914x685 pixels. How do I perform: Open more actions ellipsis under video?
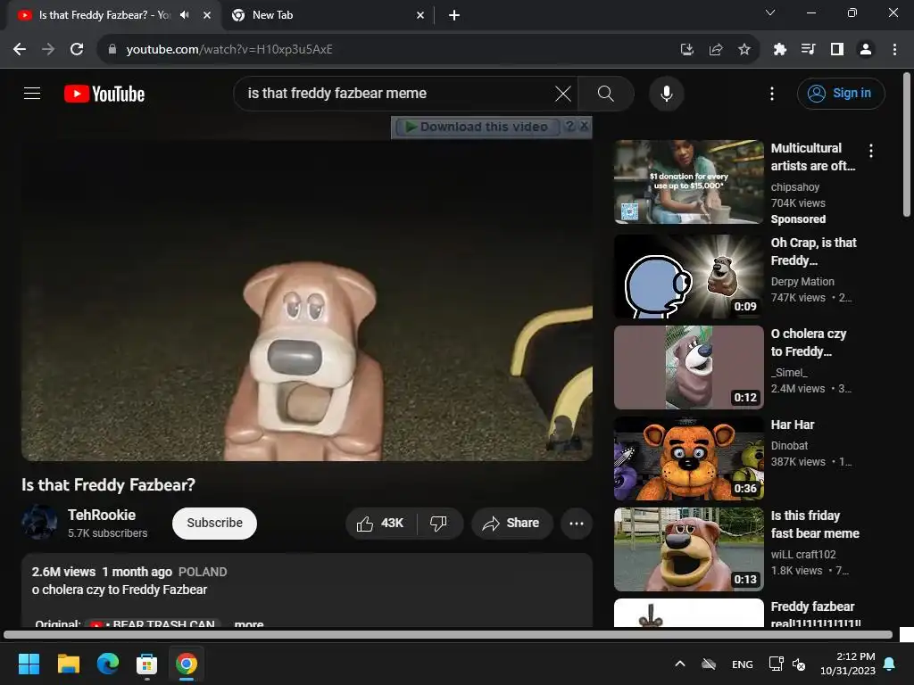tap(577, 523)
